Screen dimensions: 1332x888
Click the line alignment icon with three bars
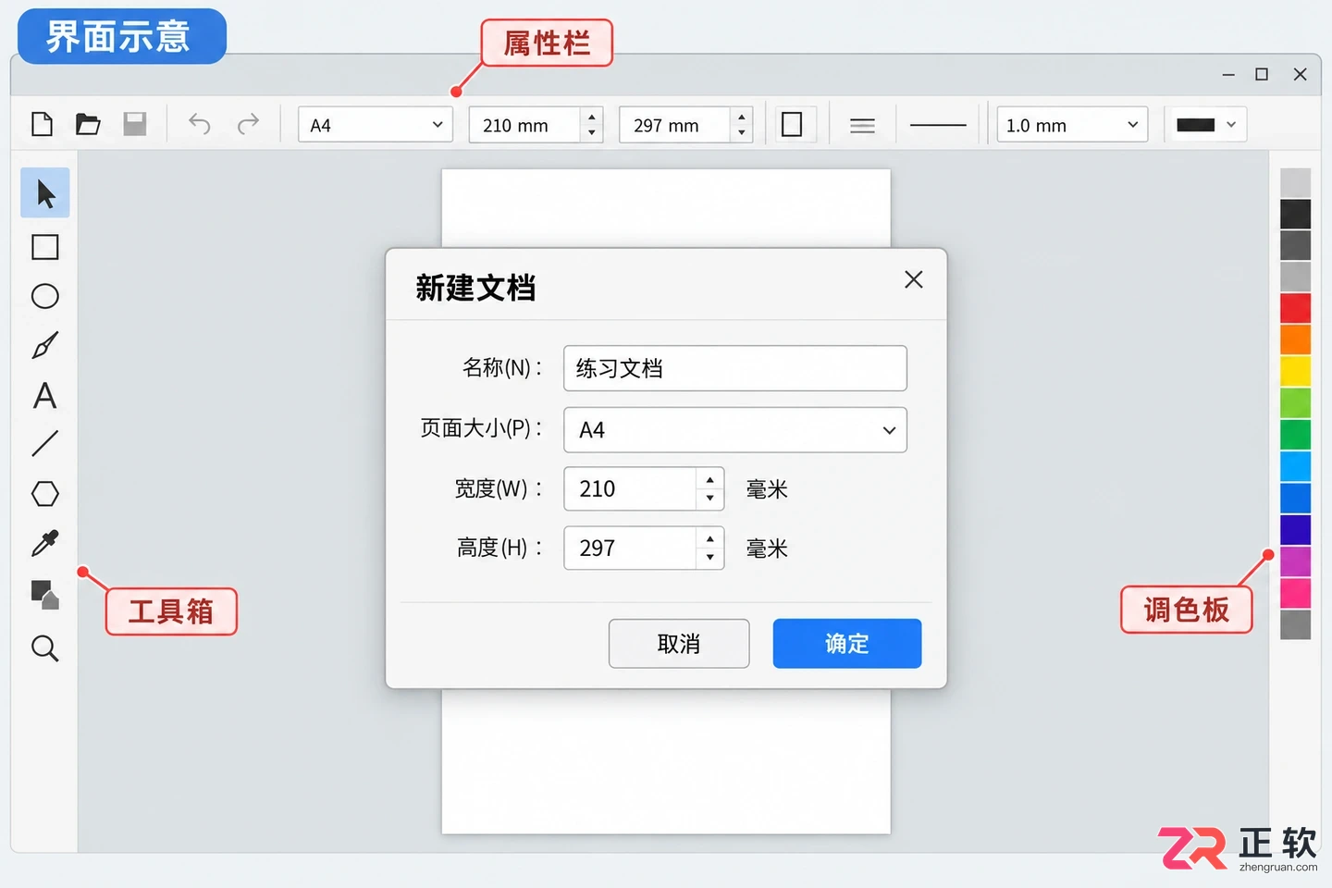(862, 125)
